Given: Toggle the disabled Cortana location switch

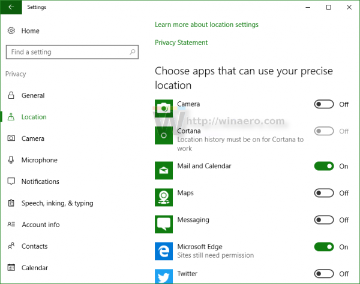Looking at the screenshot, I should pyautogui.click(x=324, y=131).
